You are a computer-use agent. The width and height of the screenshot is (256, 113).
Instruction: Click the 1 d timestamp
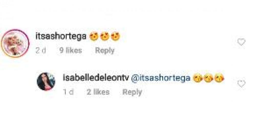click(68, 92)
